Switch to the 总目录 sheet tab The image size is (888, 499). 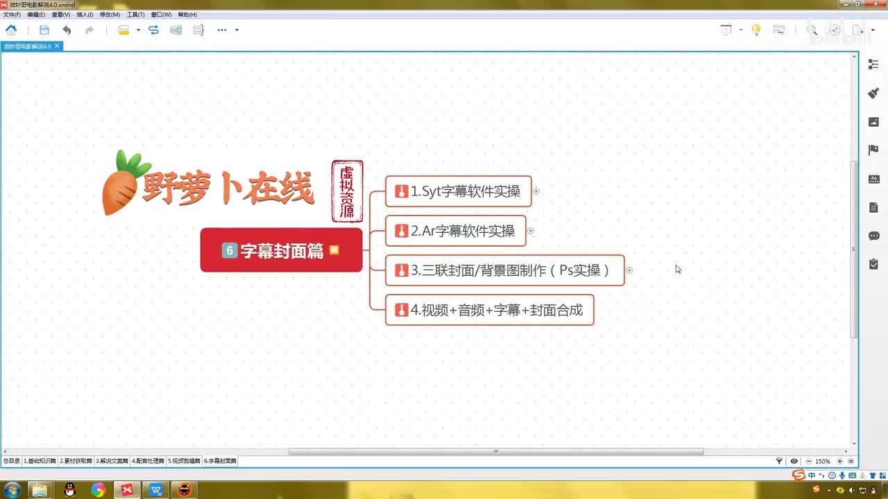(11, 461)
